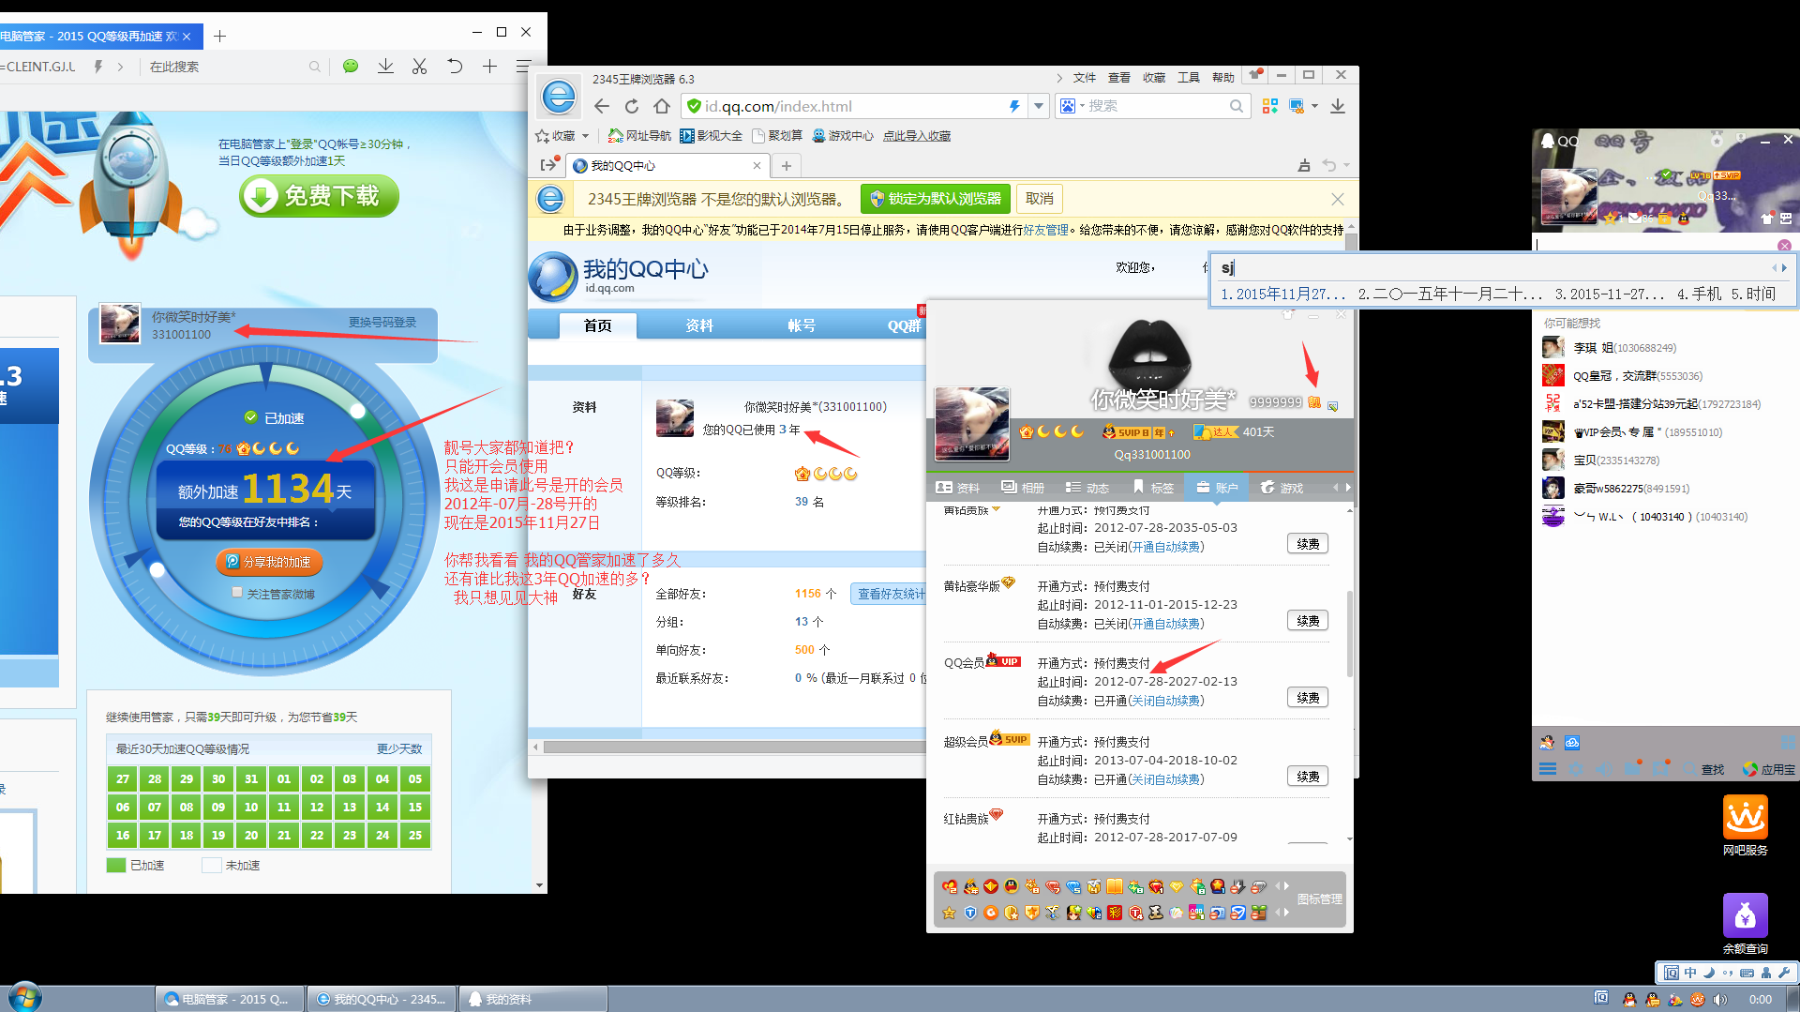Viewport: 1800px width, 1012px height.
Task: Open the 2345 browser downloads icon
Action: [x=1338, y=106]
